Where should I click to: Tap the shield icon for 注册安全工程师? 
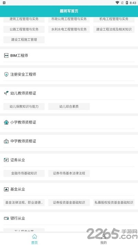[6, 74]
